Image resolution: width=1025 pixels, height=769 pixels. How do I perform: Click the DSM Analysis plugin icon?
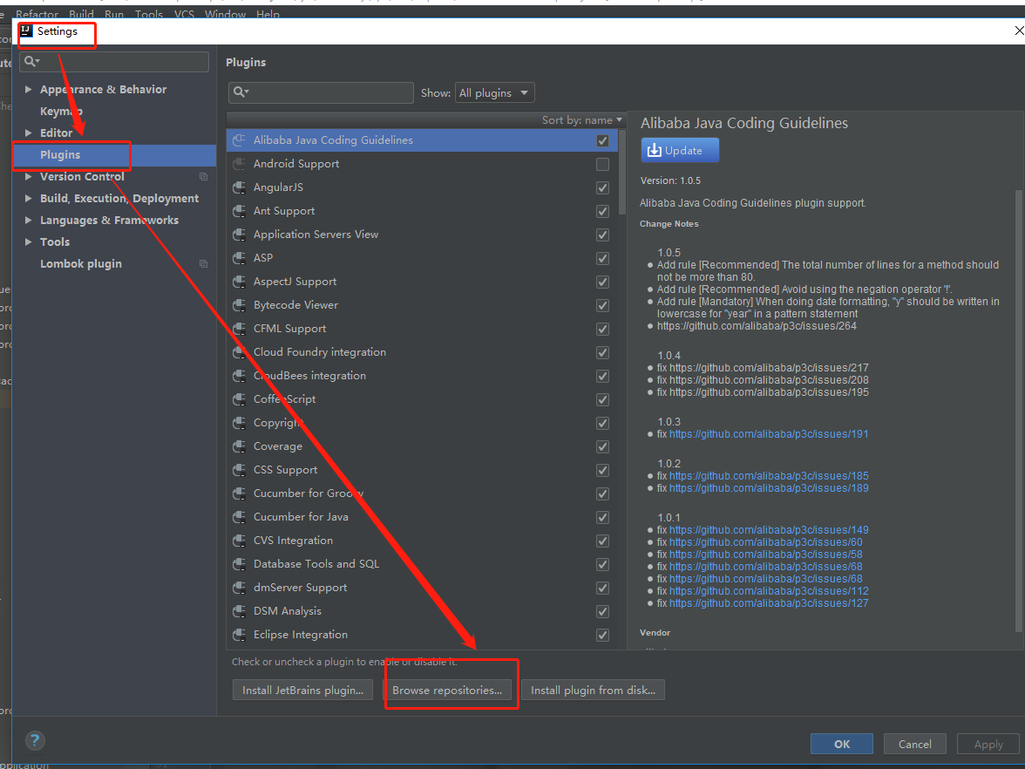(239, 610)
